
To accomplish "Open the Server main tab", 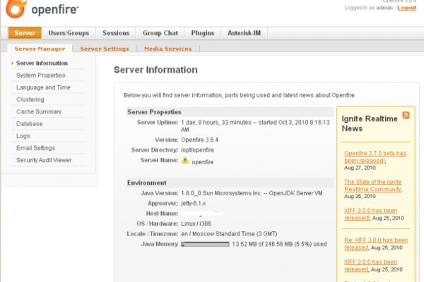I will pos(25,33).
